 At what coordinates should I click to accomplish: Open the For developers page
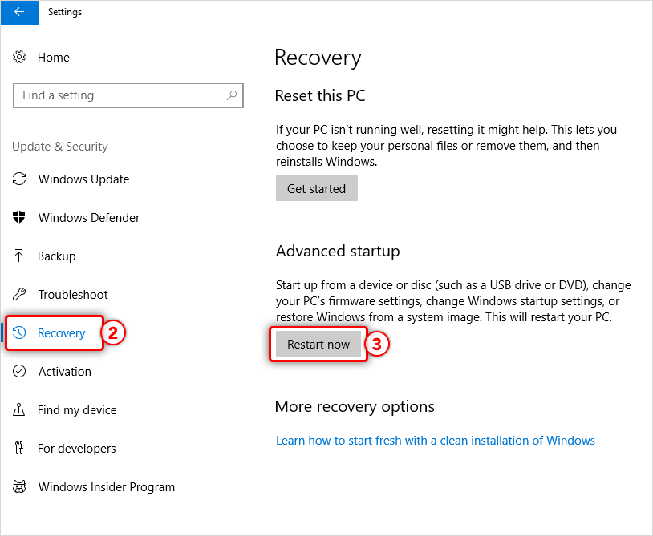pyautogui.click(x=76, y=449)
